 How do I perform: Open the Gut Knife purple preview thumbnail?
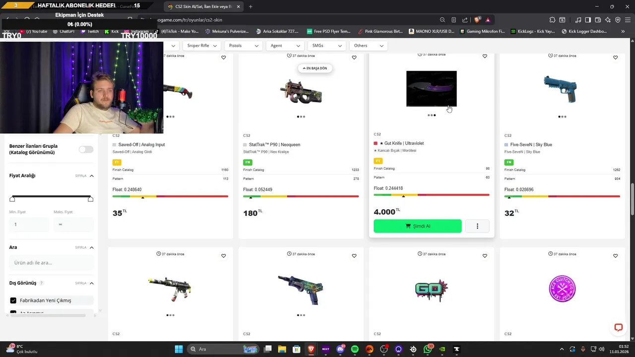(432, 89)
